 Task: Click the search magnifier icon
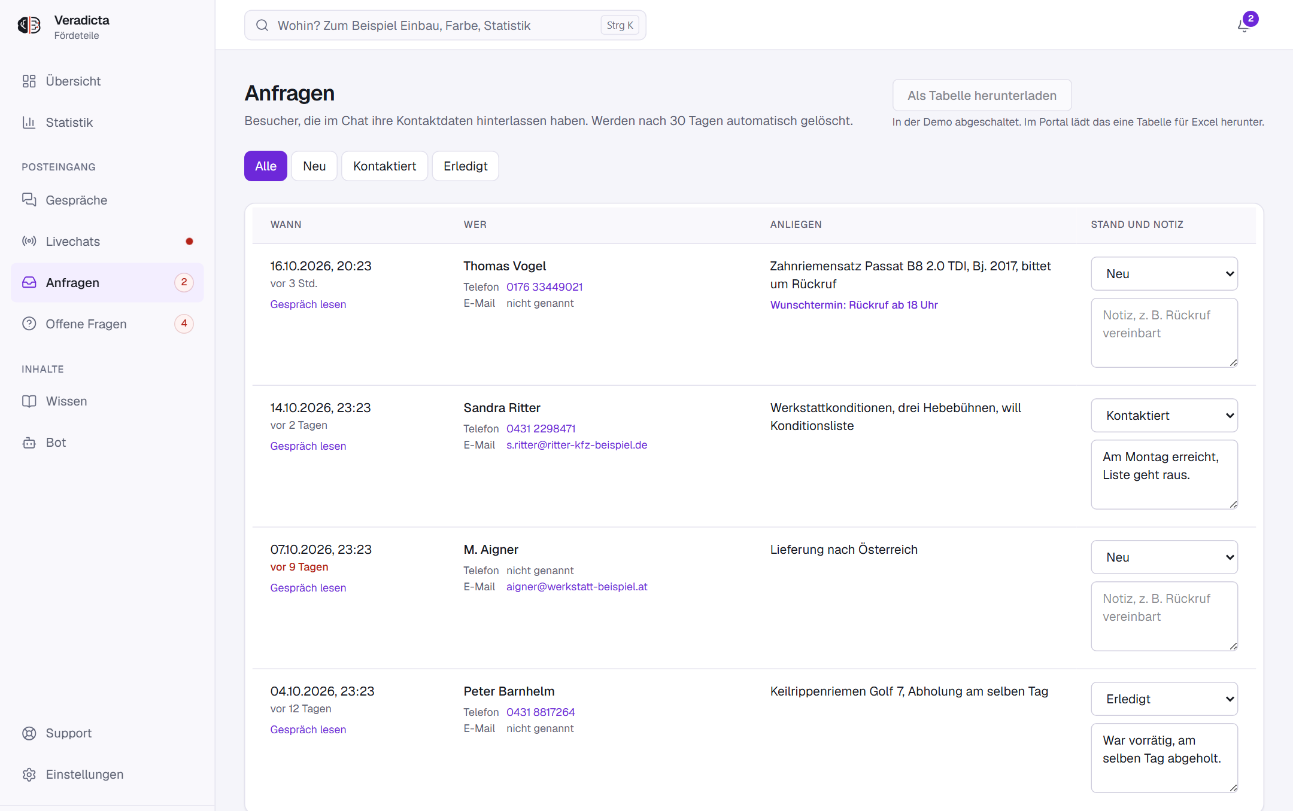click(x=262, y=25)
